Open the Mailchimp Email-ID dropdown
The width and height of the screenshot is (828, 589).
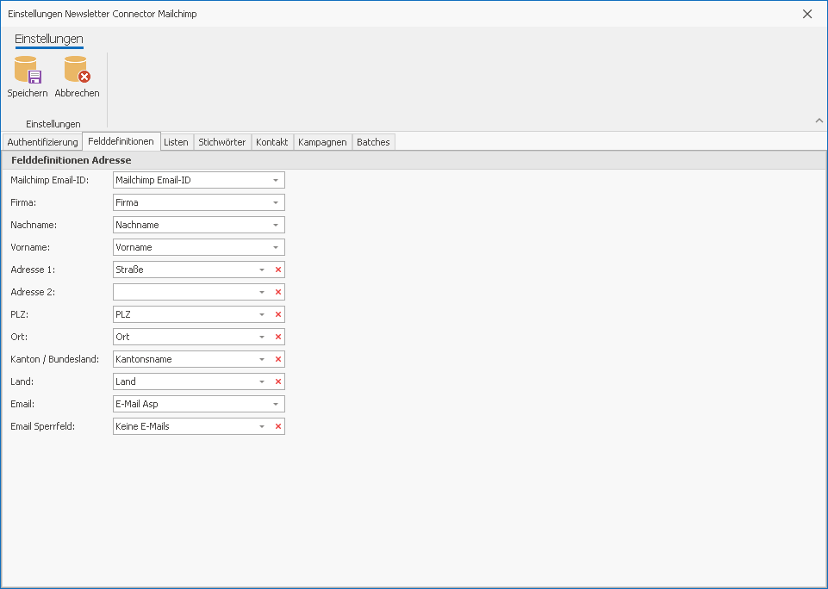(x=276, y=180)
